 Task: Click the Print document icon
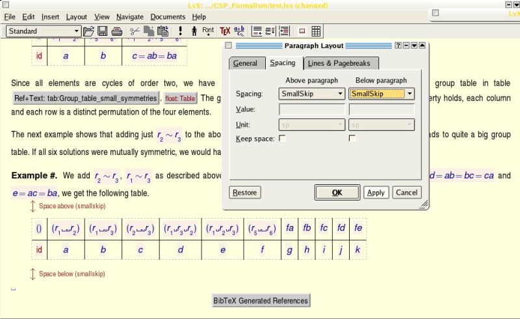(x=116, y=31)
